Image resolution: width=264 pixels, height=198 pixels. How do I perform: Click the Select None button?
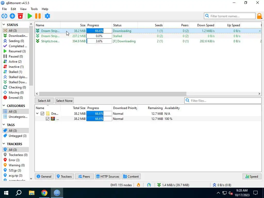tap(64, 101)
